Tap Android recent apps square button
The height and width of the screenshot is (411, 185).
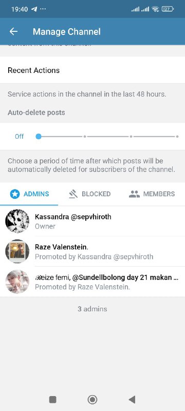coord(52,400)
